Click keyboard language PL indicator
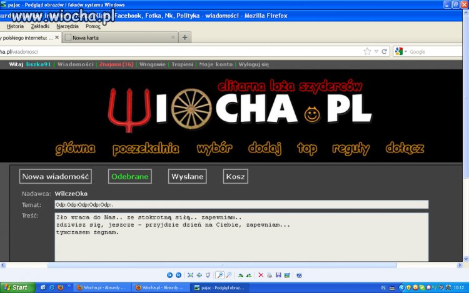The width and height of the screenshot is (469, 293). tap(383, 287)
